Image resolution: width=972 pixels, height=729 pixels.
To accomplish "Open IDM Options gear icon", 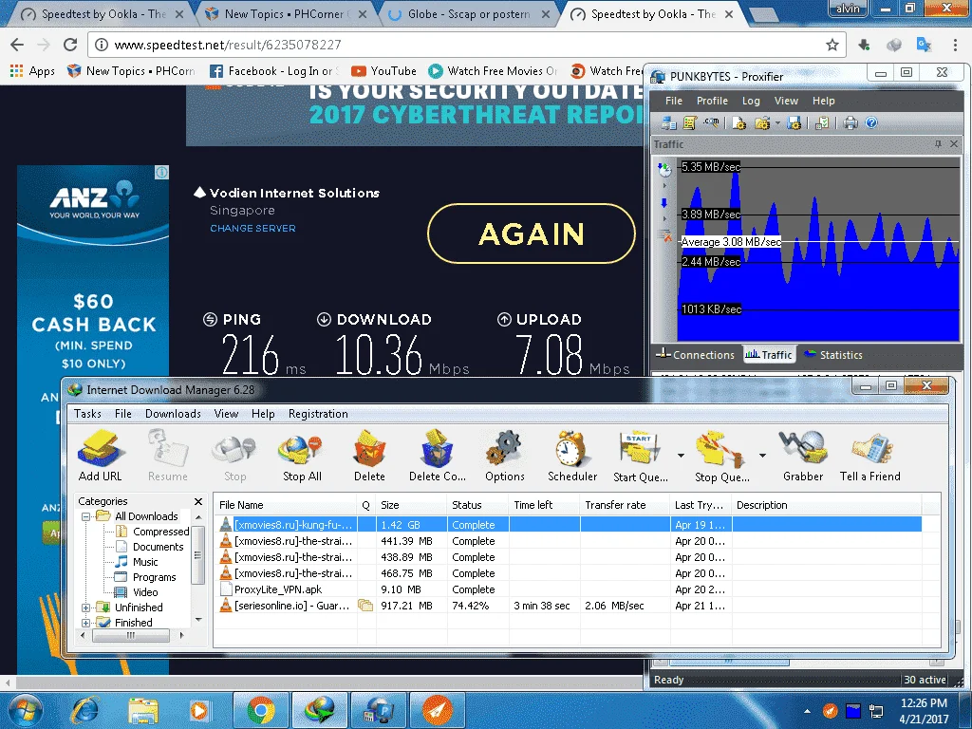I will pos(505,456).
